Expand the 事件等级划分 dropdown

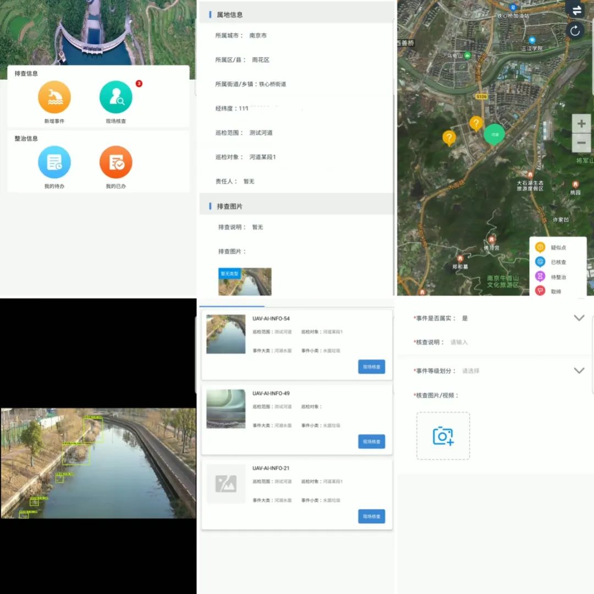coord(579,371)
